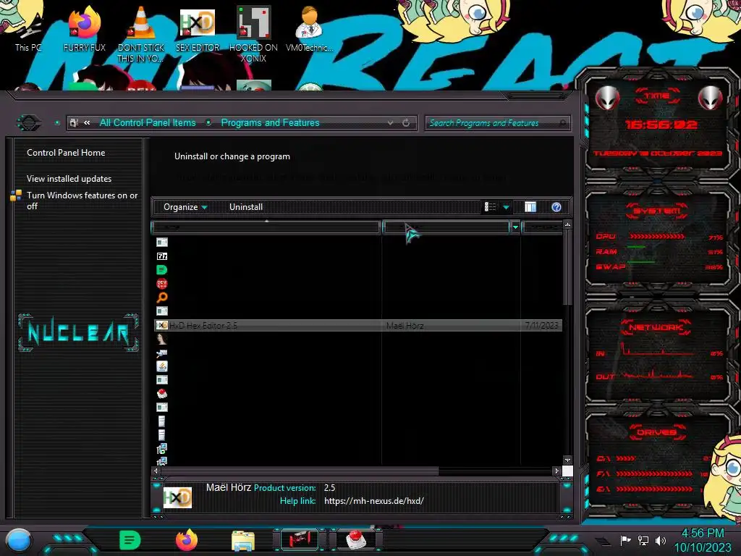Click the vertical scrollbar up arrow
741x556 pixels.
coord(567,224)
